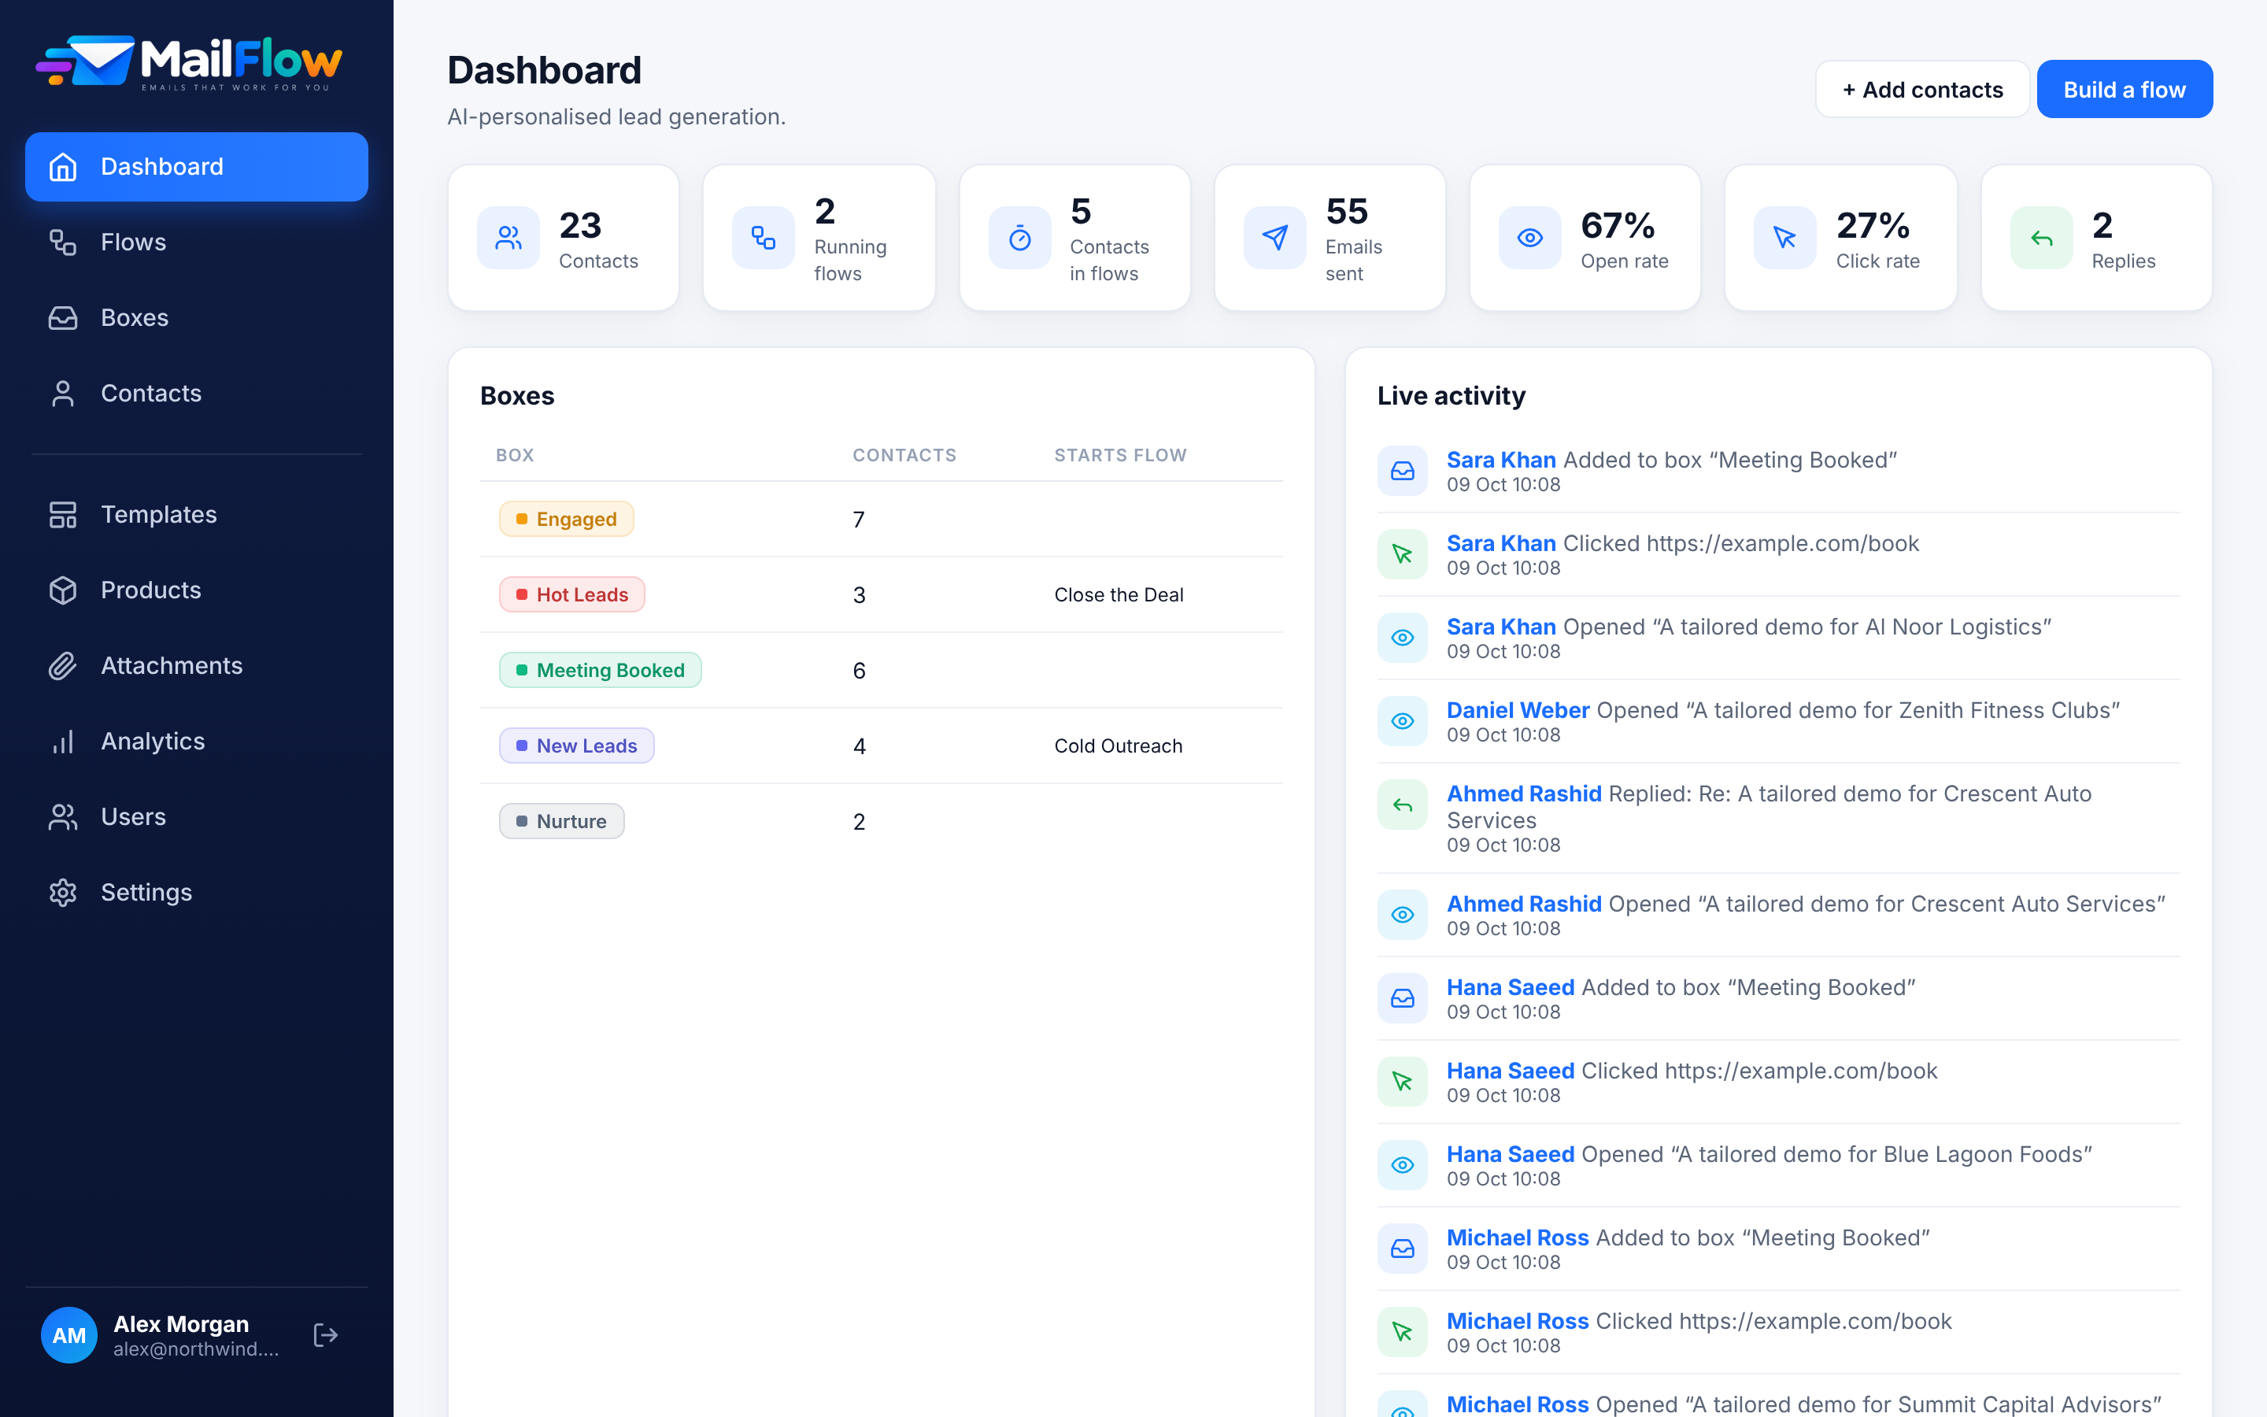Click the Attachments paperclip icon
This screenshot has height=1417, width=2267.
tap(63, 665)
